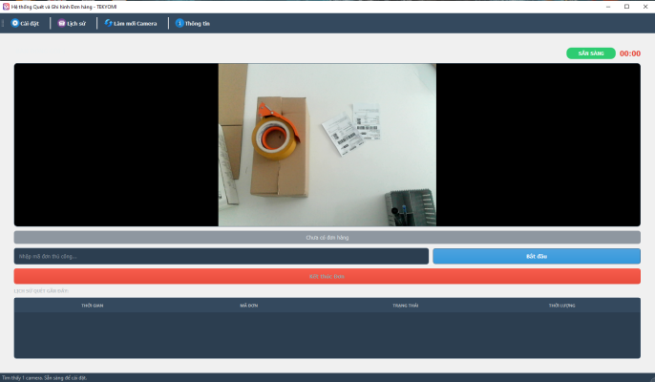Screen dimensions: 655x382
Task: Click the TRẠNG THÁI column header
Action: coord(405,306)
